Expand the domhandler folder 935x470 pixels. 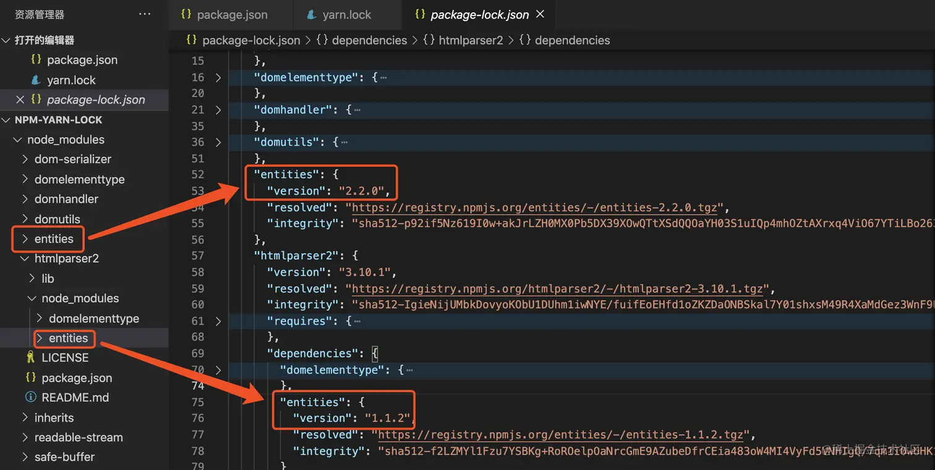coord(25,199)
